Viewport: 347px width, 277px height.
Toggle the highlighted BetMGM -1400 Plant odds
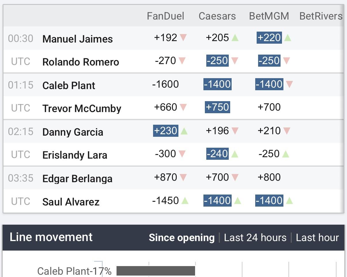pyautogui.click(x=269, y=84)
